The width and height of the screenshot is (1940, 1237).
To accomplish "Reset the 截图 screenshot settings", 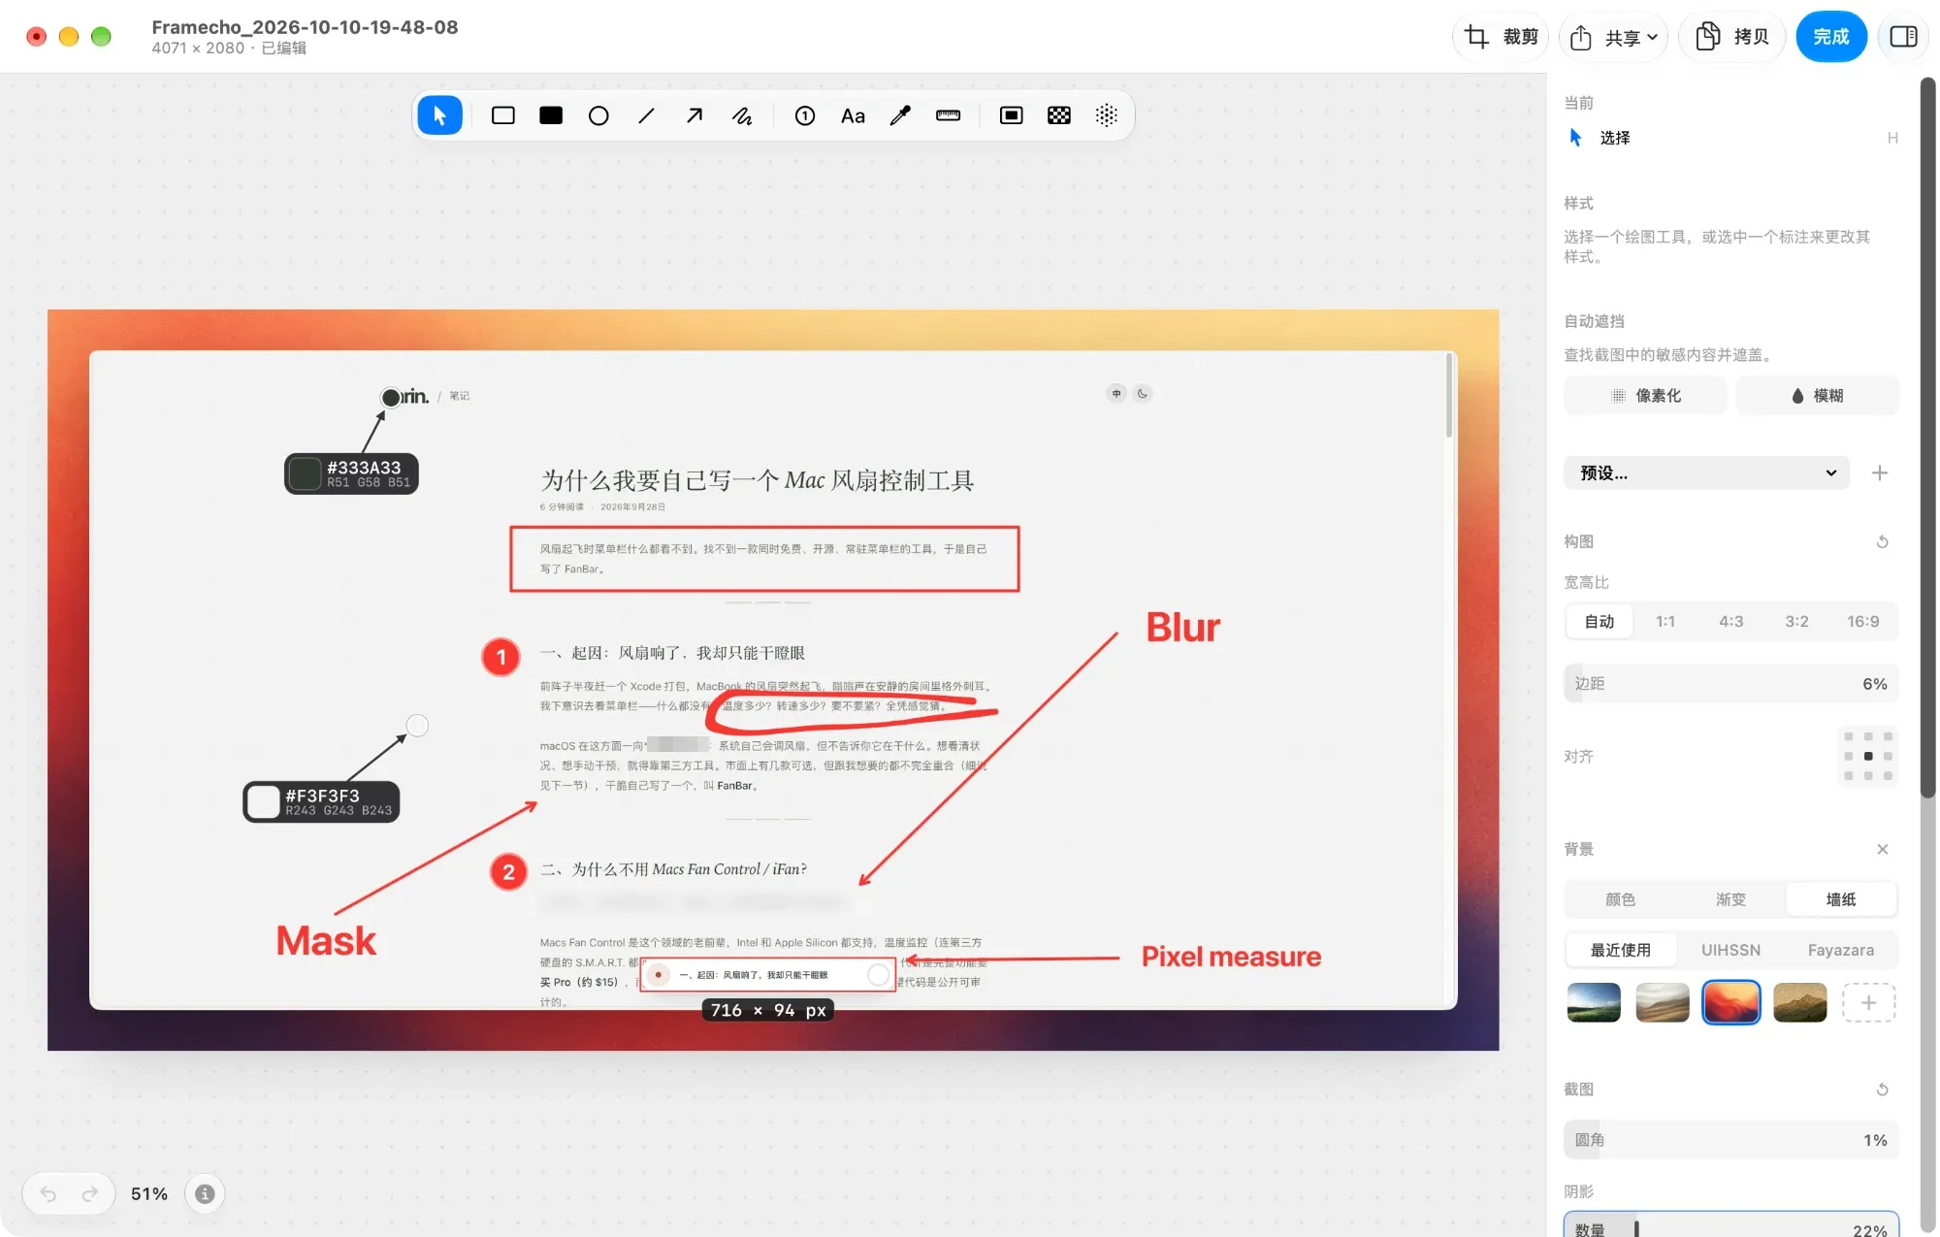I will (x=1882, y=1090).
